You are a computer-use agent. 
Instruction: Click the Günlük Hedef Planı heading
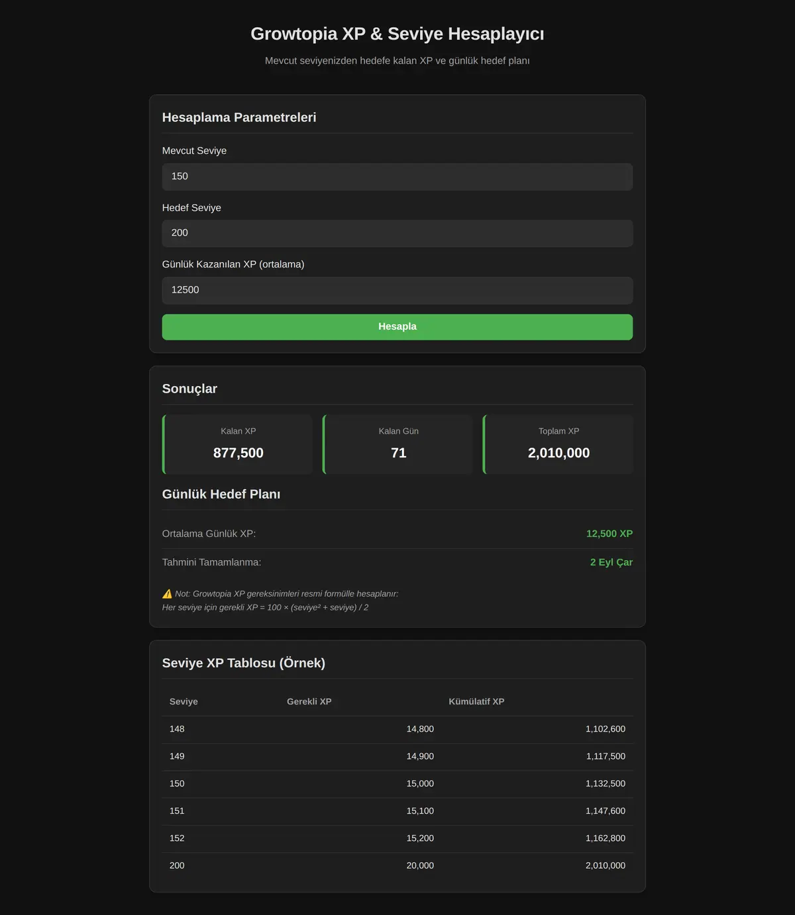tap(221, 494)
